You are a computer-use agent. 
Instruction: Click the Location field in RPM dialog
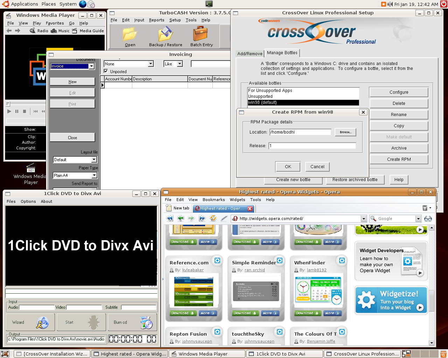300,132
